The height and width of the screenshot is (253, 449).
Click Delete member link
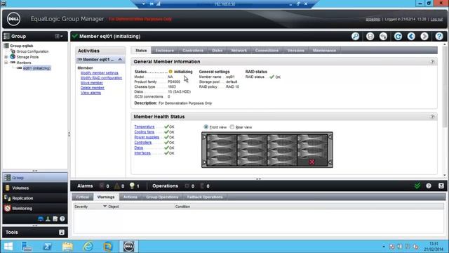(x=92, y=88)
